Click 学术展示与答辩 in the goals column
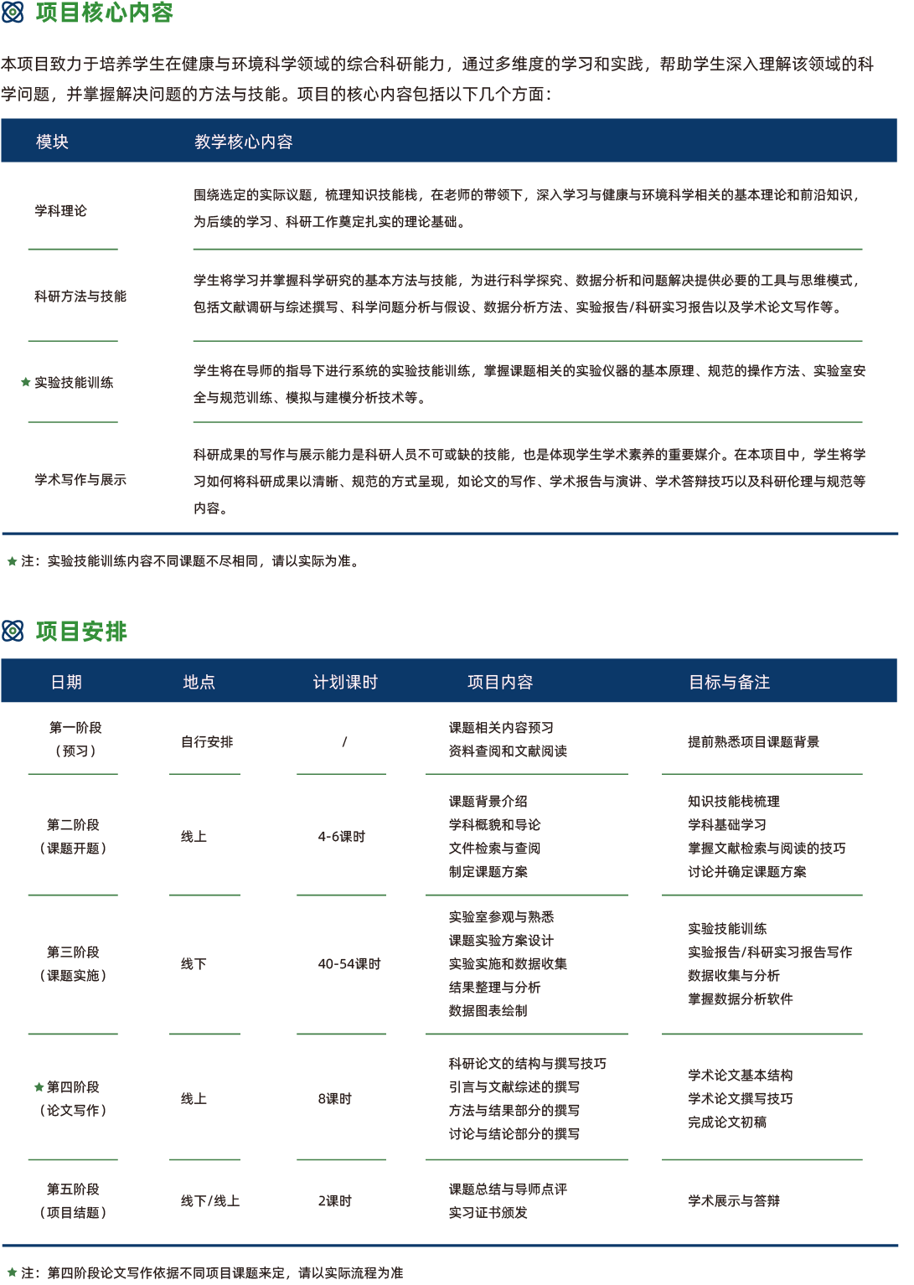 [x=733, y=1200]
